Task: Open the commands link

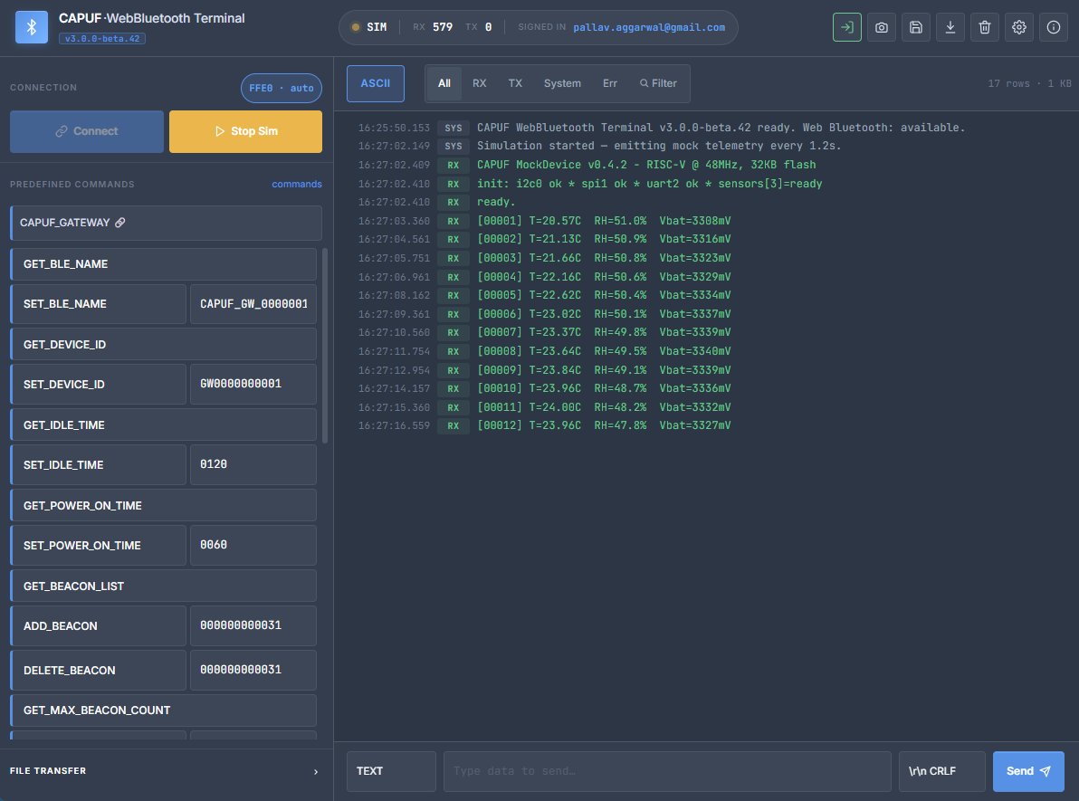Action: pyautogui.click(x=297, y=184)
